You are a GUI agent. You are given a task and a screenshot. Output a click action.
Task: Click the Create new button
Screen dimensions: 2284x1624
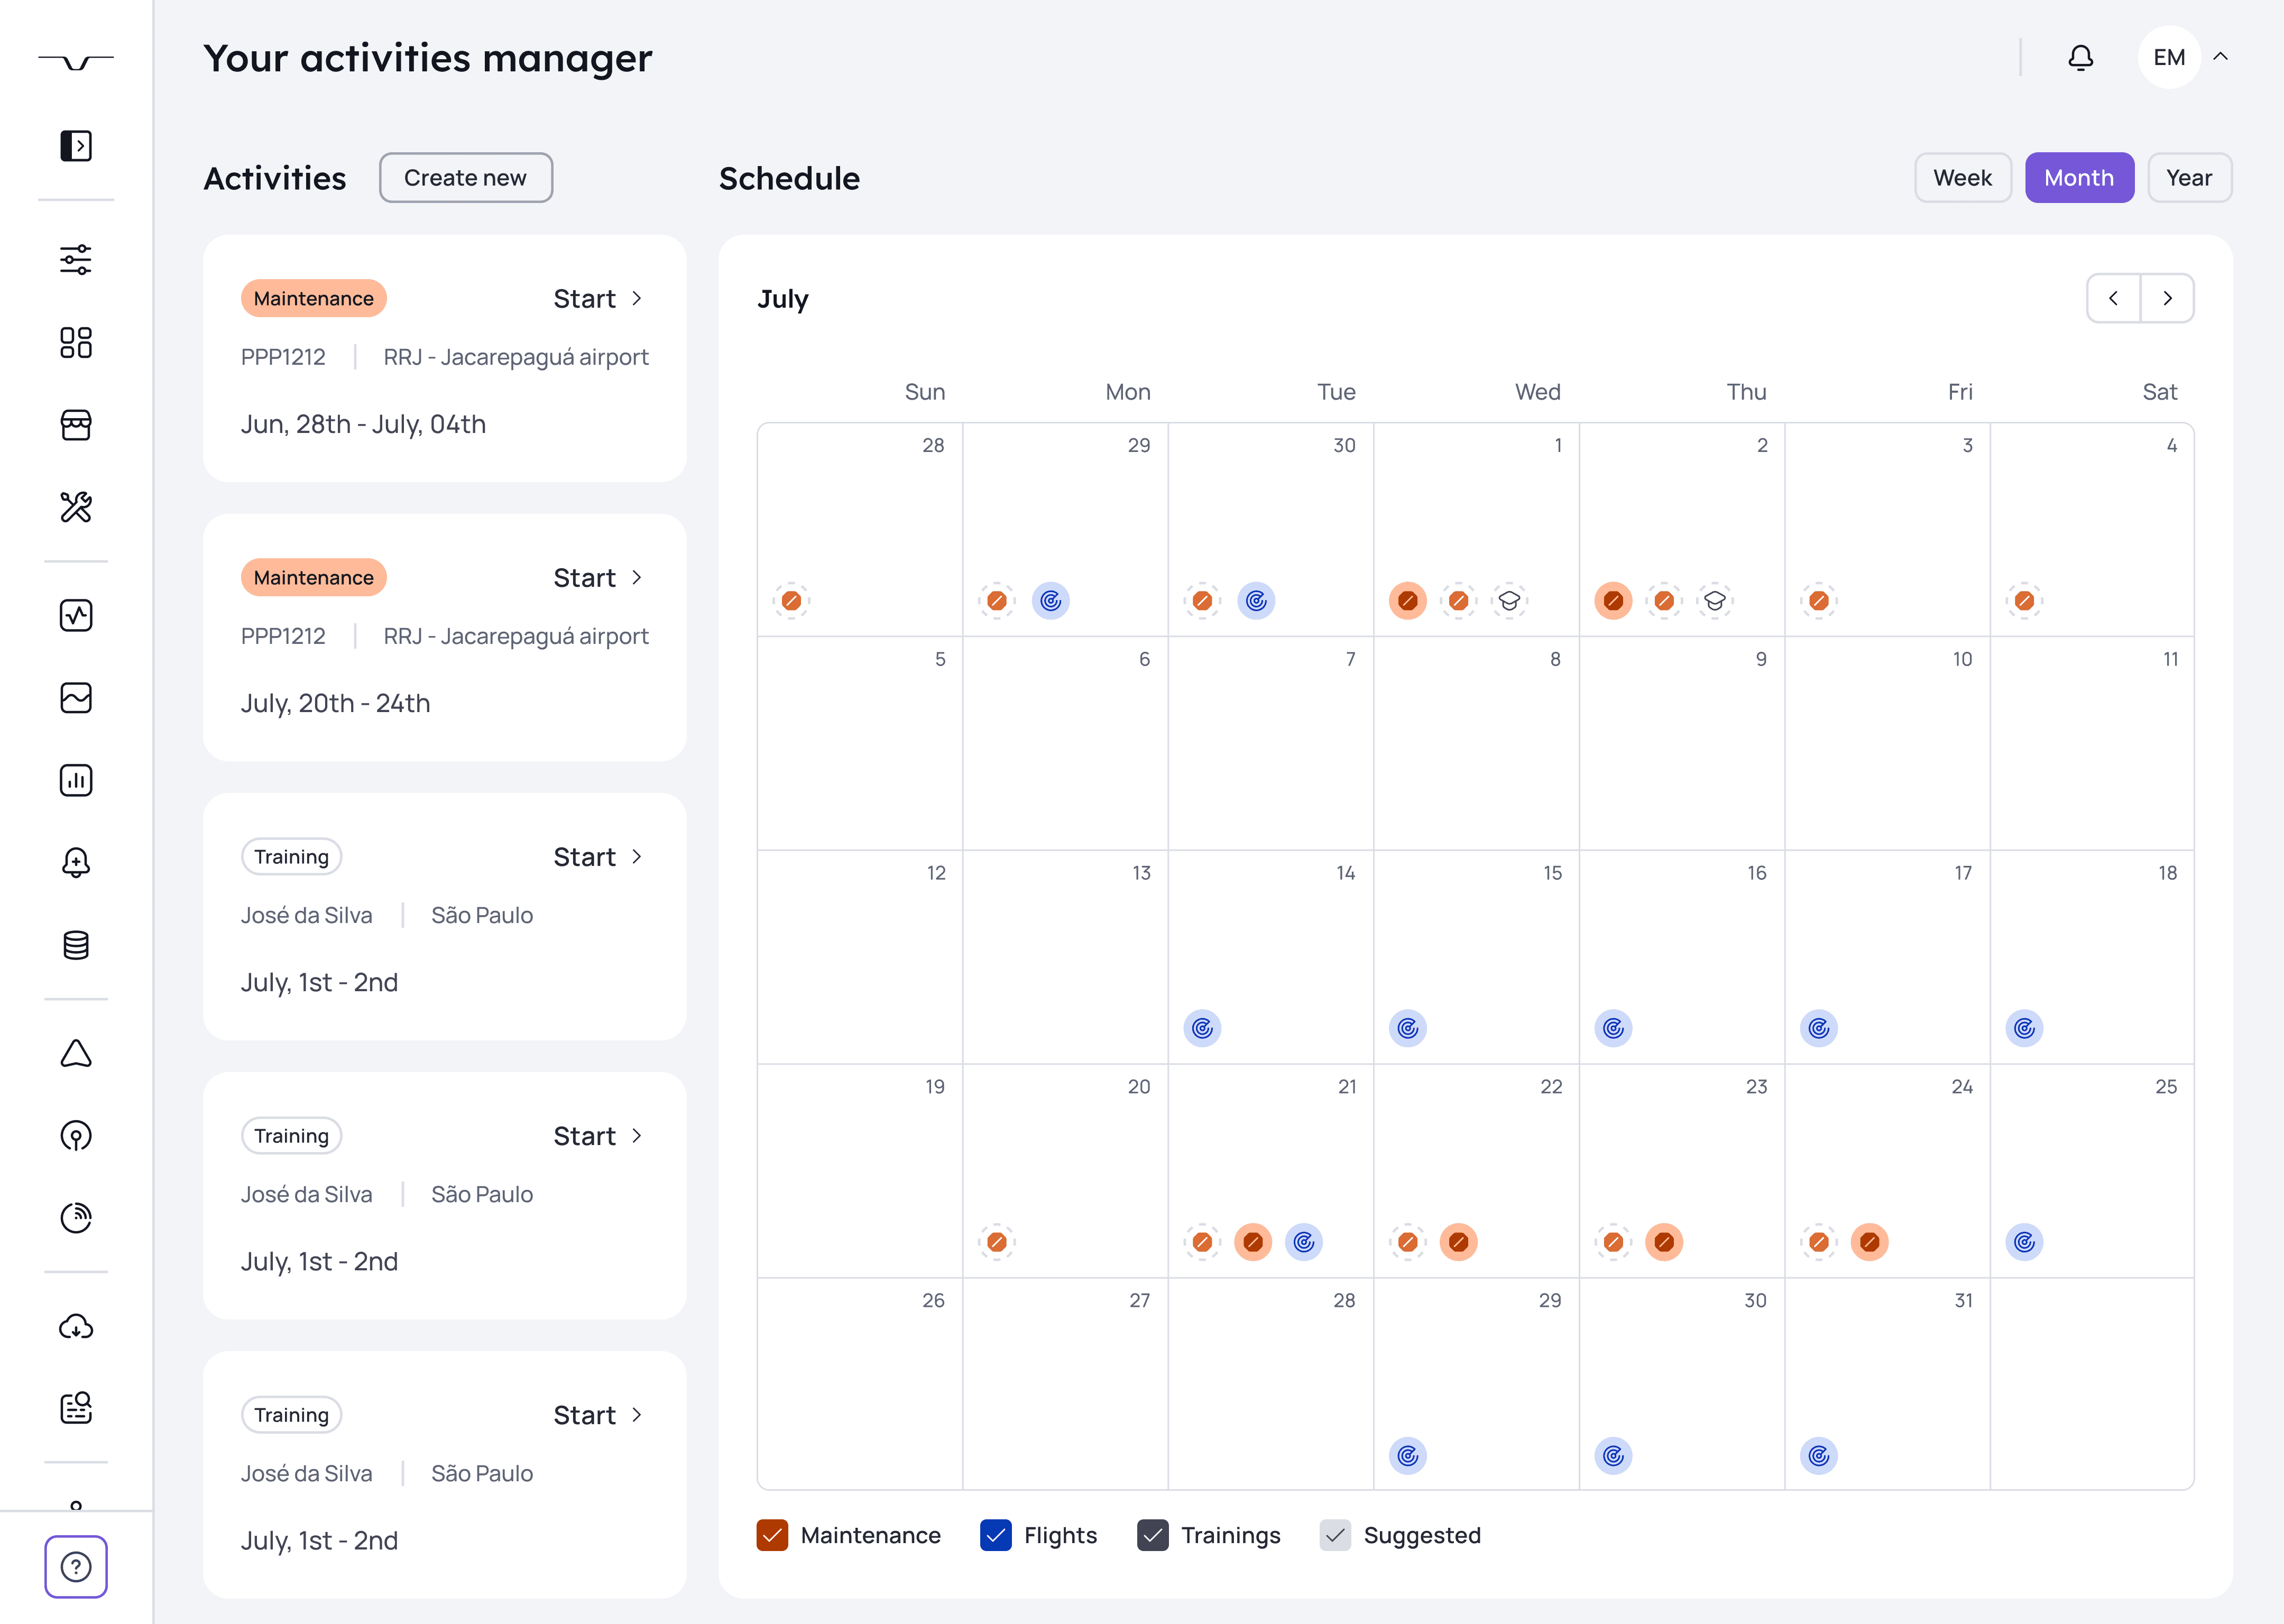[x=465, y=178]
